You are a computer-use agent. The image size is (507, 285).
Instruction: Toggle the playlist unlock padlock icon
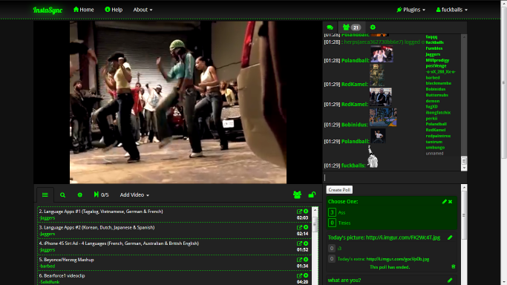click(312, 194)
